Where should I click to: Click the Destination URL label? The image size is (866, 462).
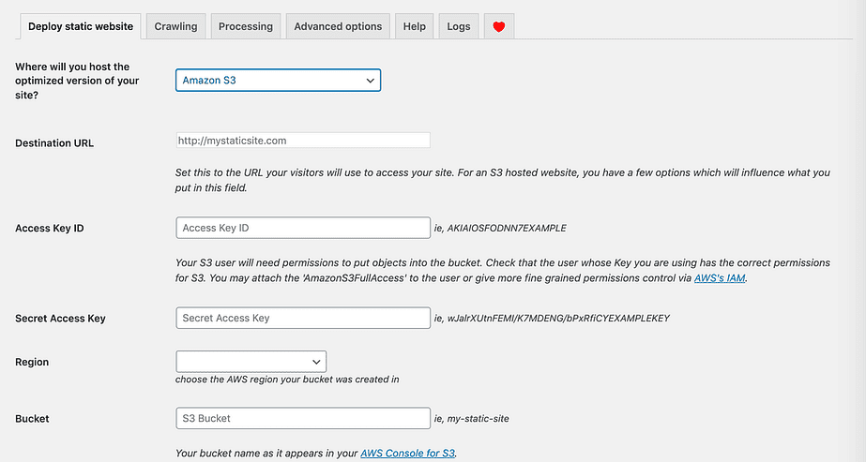tap(54, 143)
